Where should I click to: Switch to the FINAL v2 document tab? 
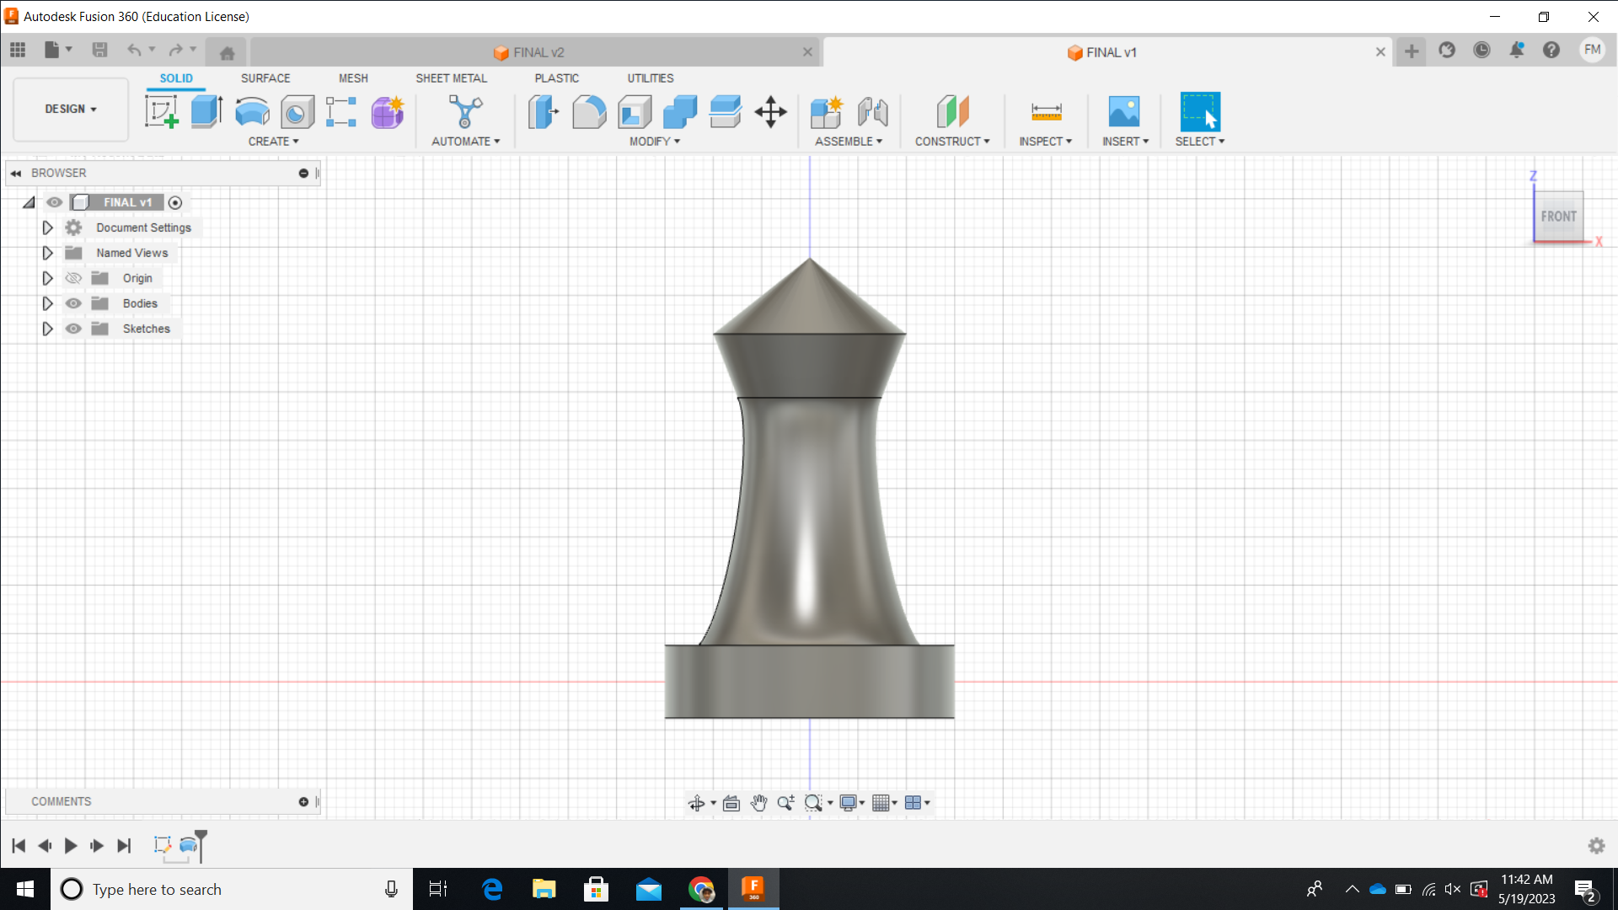(533, 51)
